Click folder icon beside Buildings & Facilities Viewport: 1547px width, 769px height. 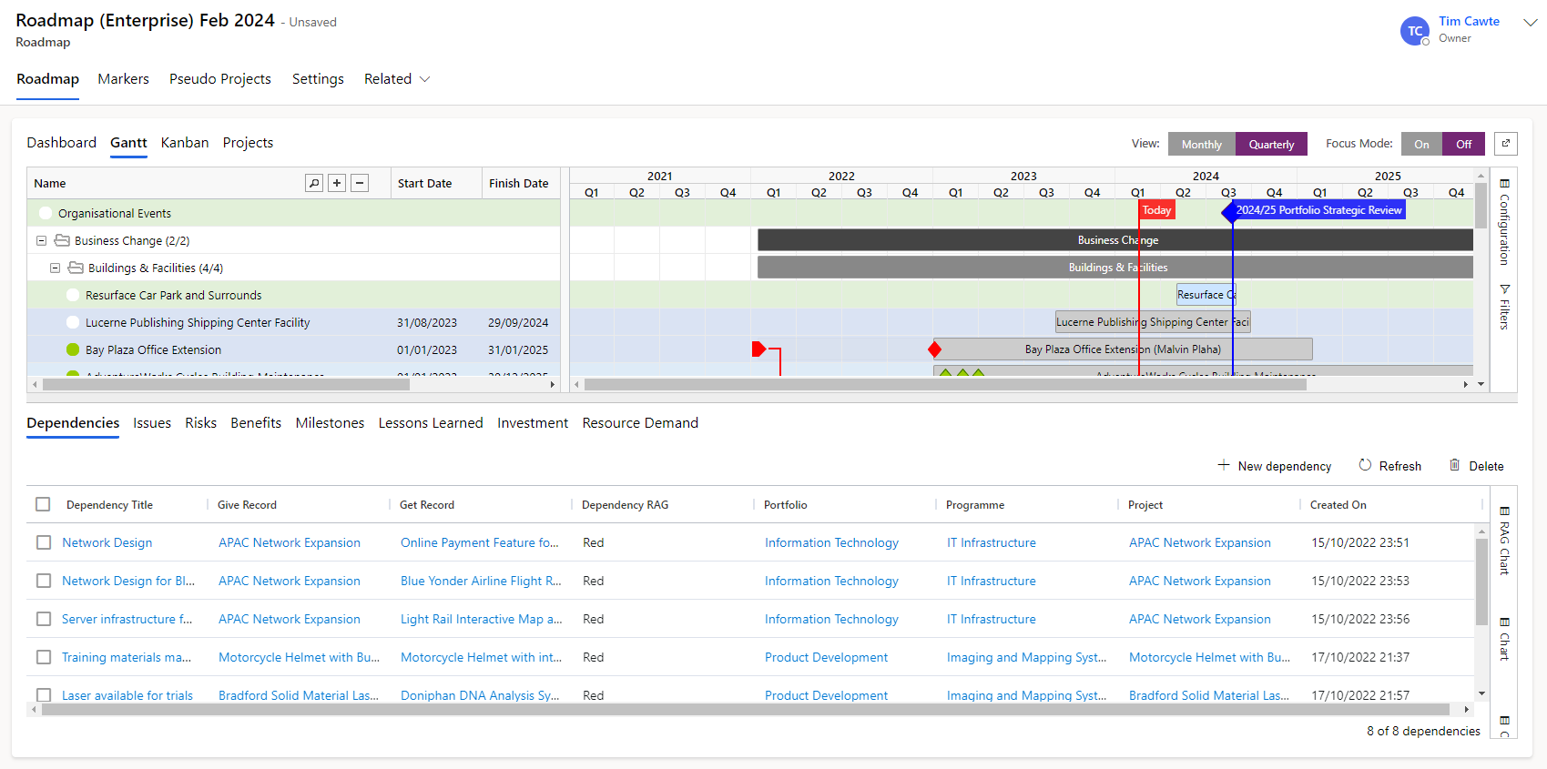click(x=76, y=268)
